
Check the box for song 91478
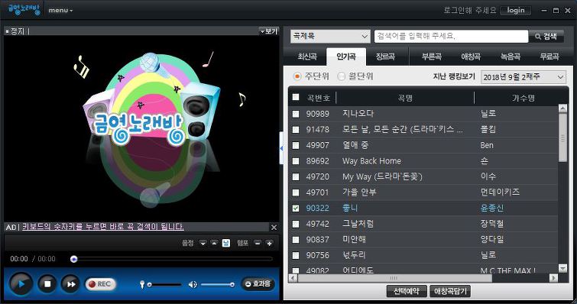(x=296, y=129)
